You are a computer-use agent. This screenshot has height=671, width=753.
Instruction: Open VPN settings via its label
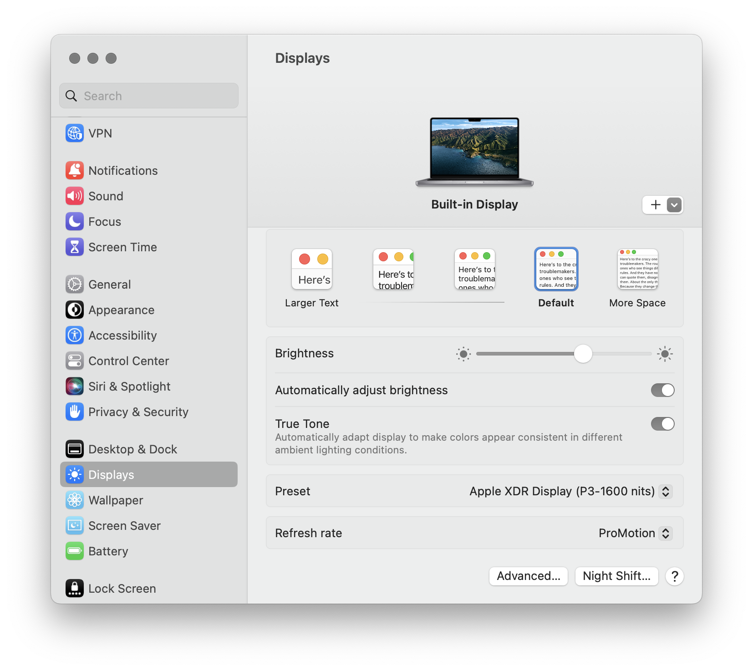(x=100, y=133)
